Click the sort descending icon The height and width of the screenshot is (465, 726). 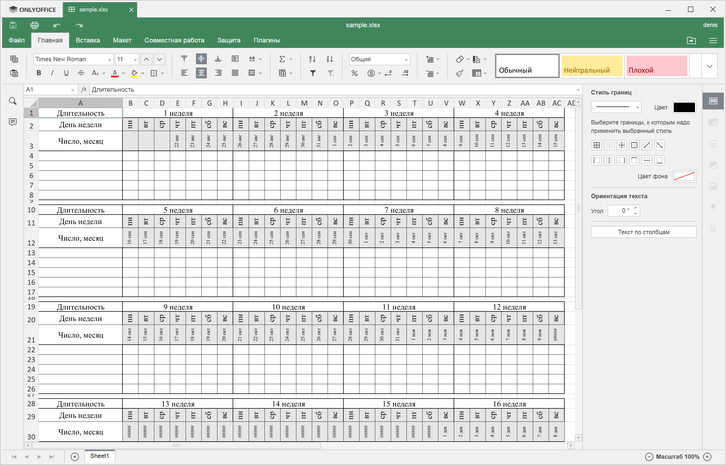(330, 59)
